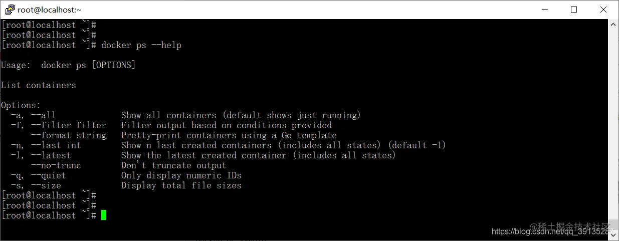619x241 pixels.
Task: Click the vertical scrollbar track
Action: (x=613, y=130)
